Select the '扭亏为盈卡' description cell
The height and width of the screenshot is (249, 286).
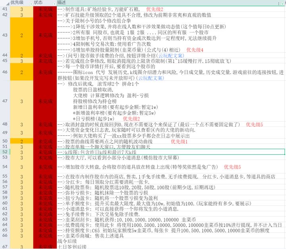[171, 198]
